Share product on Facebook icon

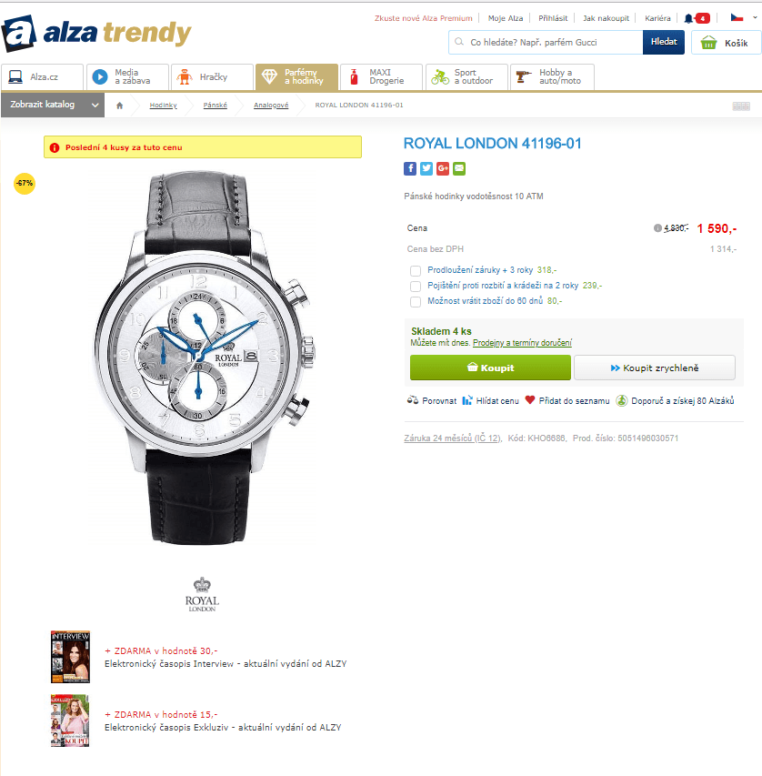tap(410, 169)
